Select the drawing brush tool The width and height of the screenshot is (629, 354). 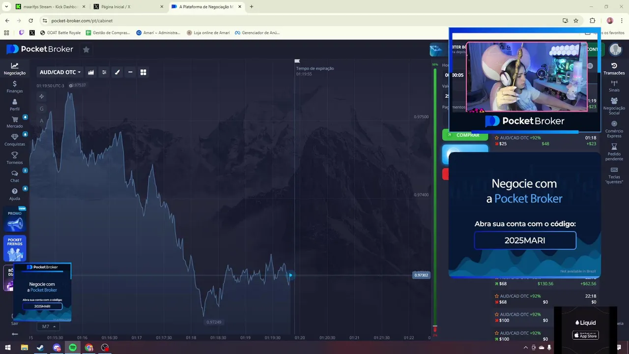(x=117, y=72)
